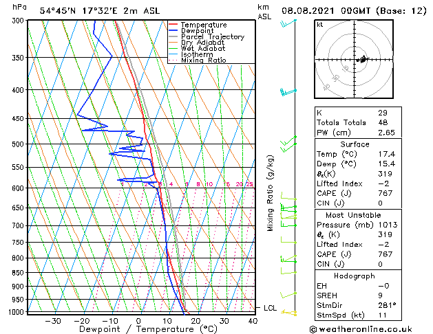Image resolution: width=433 pixels, height=334 pixels.
Task: Click the 600 pressure level label
Action: tap(19, 188)
